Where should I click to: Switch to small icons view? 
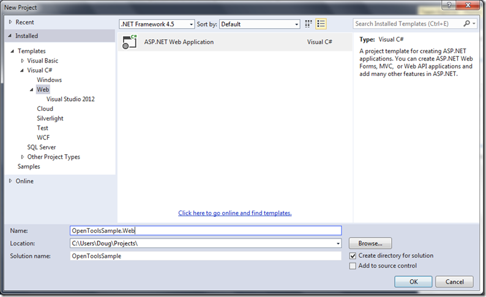308,24
